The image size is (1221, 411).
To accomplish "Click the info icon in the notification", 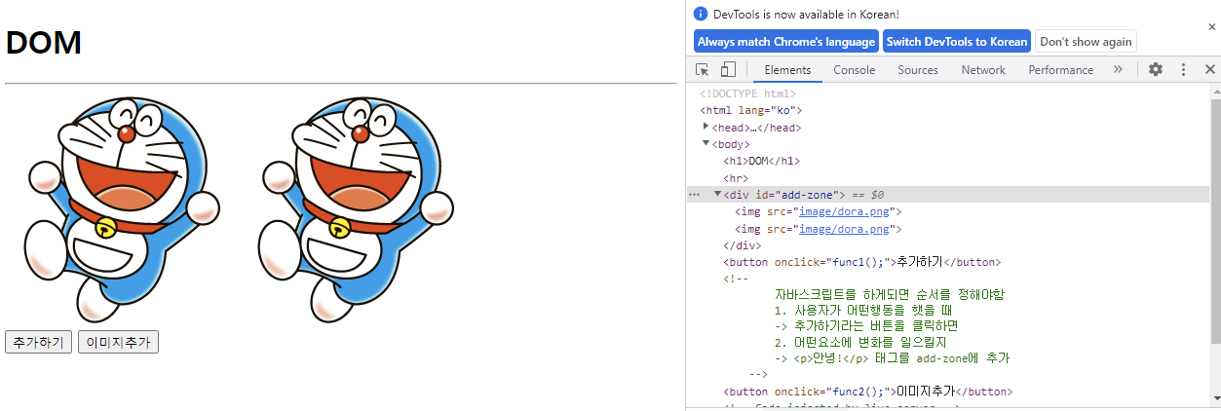I will pyautogui.click(x=701, y=14).
